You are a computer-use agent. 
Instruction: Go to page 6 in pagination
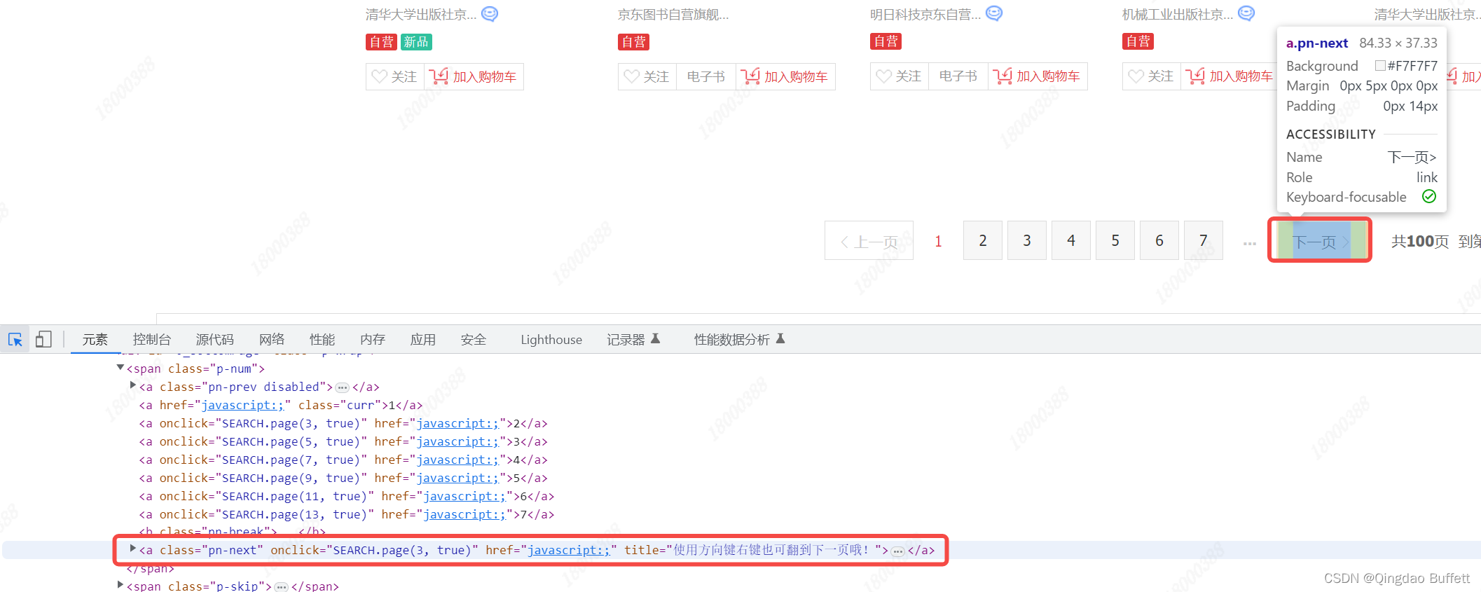(x=1159, y=240)
